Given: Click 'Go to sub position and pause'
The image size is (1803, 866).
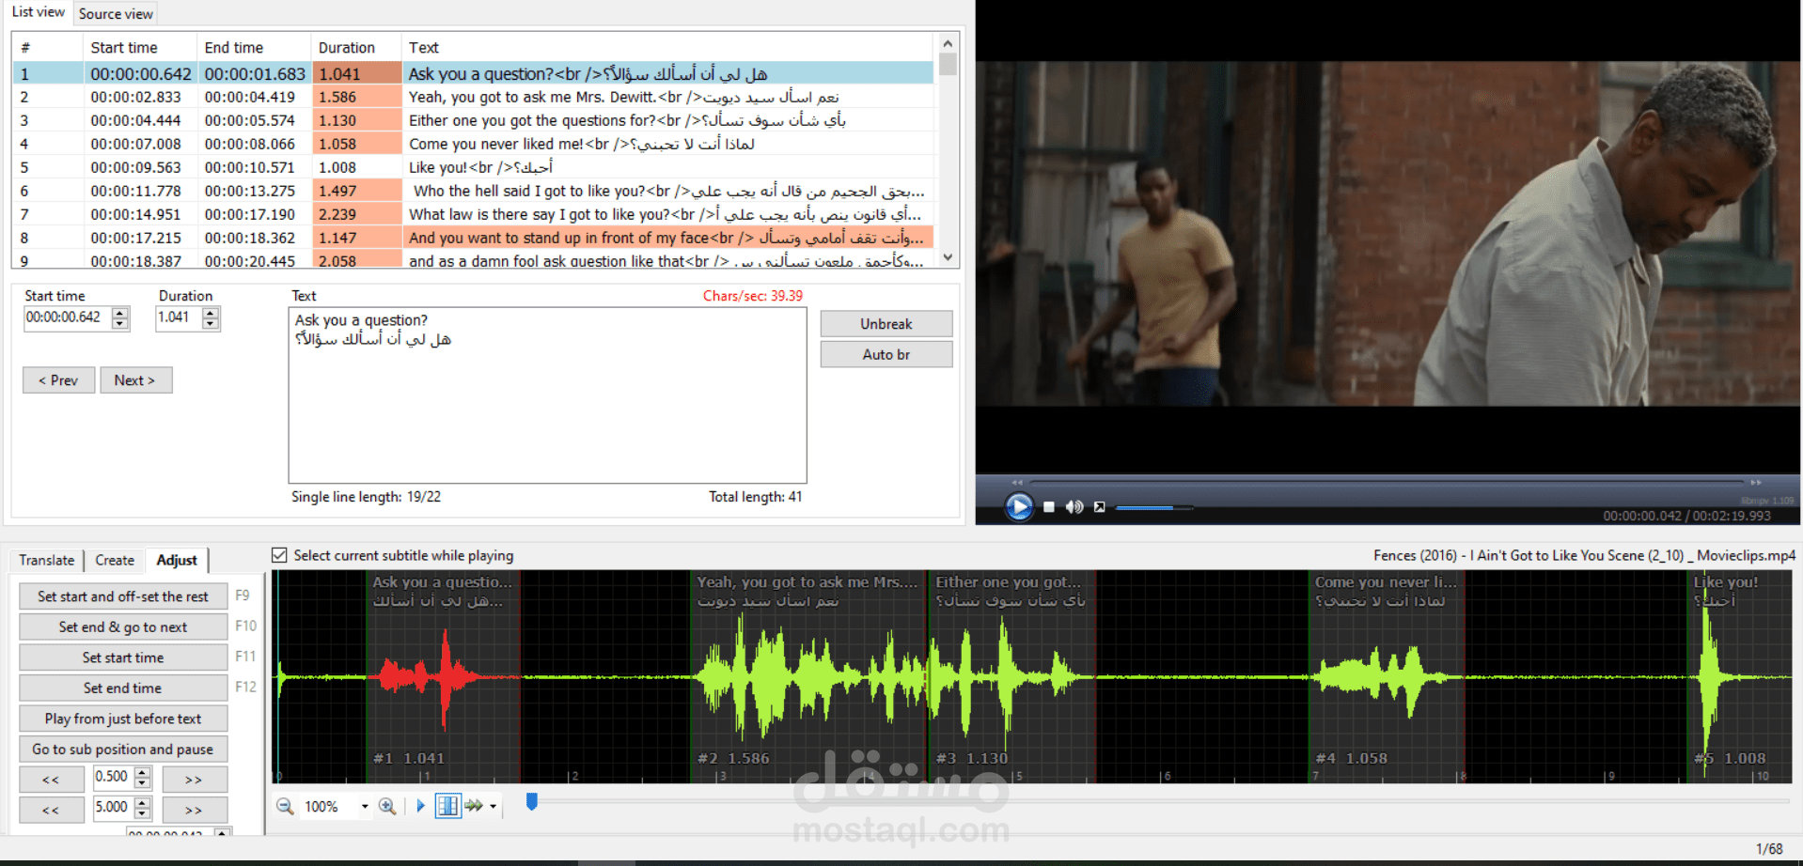Looking at the screenshot, I should pos(123,749).
